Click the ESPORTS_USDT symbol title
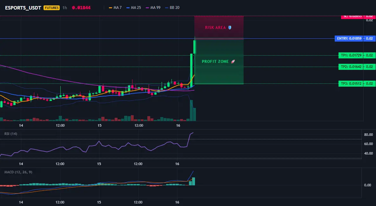Viewport: 376px width, 206px height. tap(23, 8)
